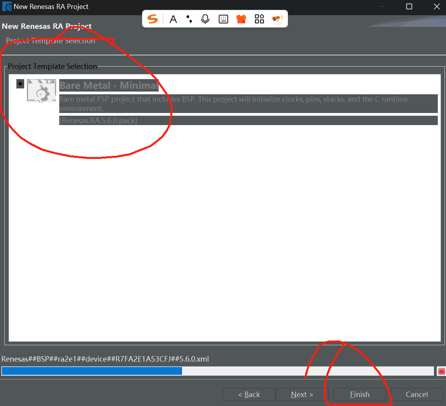Image resolution: width=446 pixels, height=406 pixels.
Task: Open the skin shop shirt icon
Action: coord(241,19)
